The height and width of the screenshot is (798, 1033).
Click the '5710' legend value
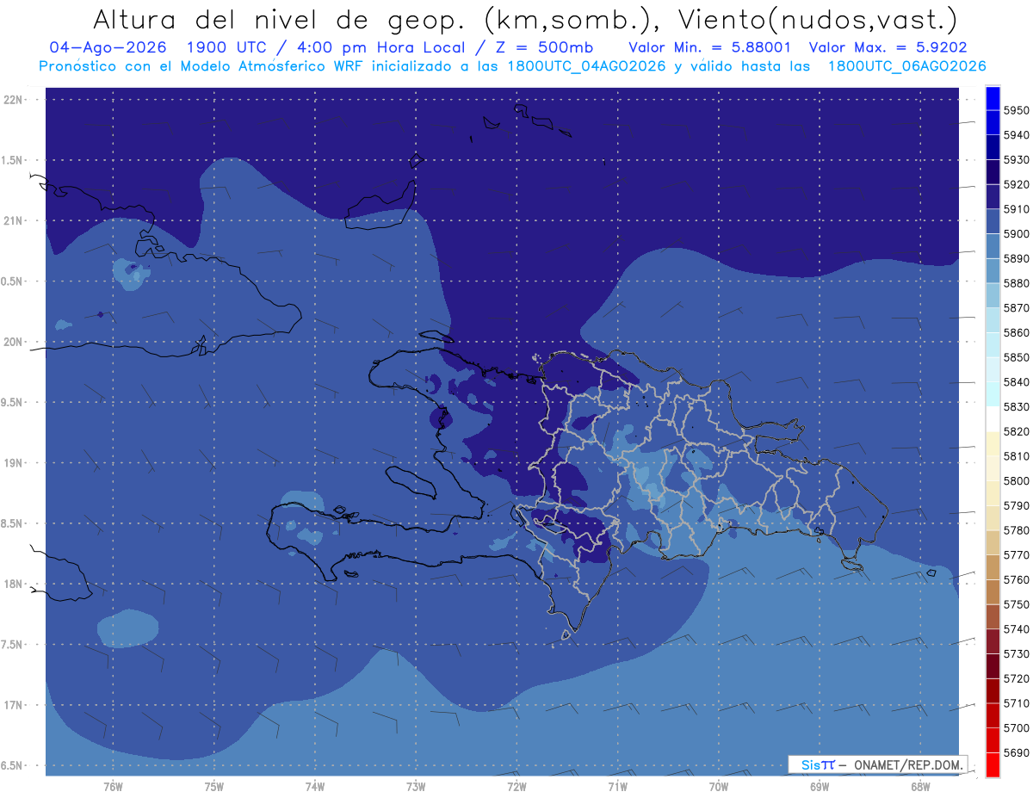point(1017,704)
